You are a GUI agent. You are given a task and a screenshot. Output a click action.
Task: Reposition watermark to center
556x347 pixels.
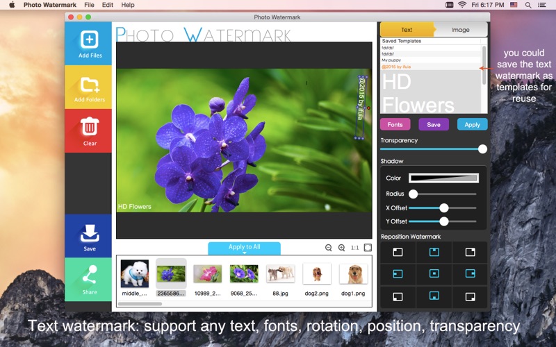coord(434,273)
